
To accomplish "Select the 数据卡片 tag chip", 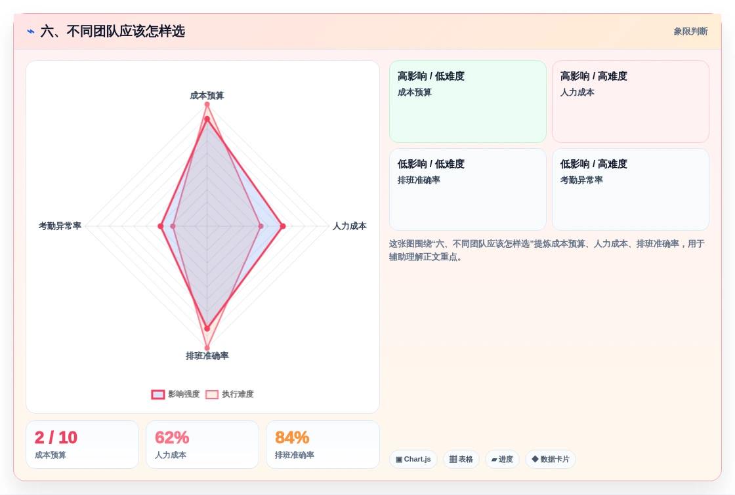I will (x=551, y=460).
